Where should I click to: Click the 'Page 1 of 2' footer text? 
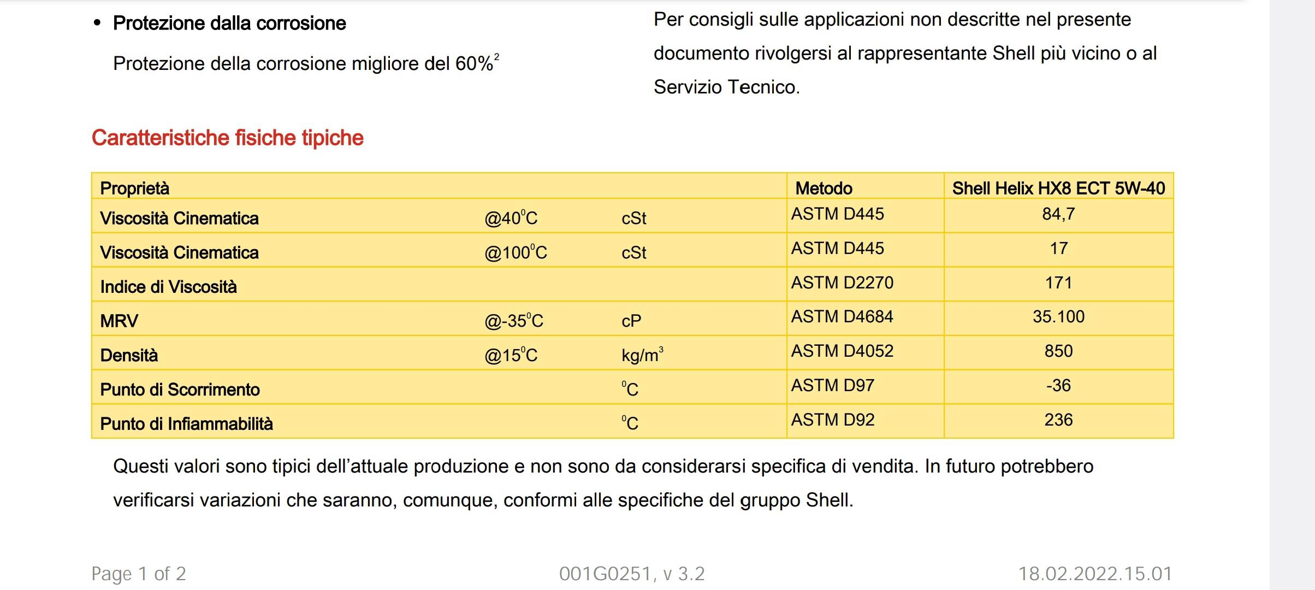pos(139,574)
